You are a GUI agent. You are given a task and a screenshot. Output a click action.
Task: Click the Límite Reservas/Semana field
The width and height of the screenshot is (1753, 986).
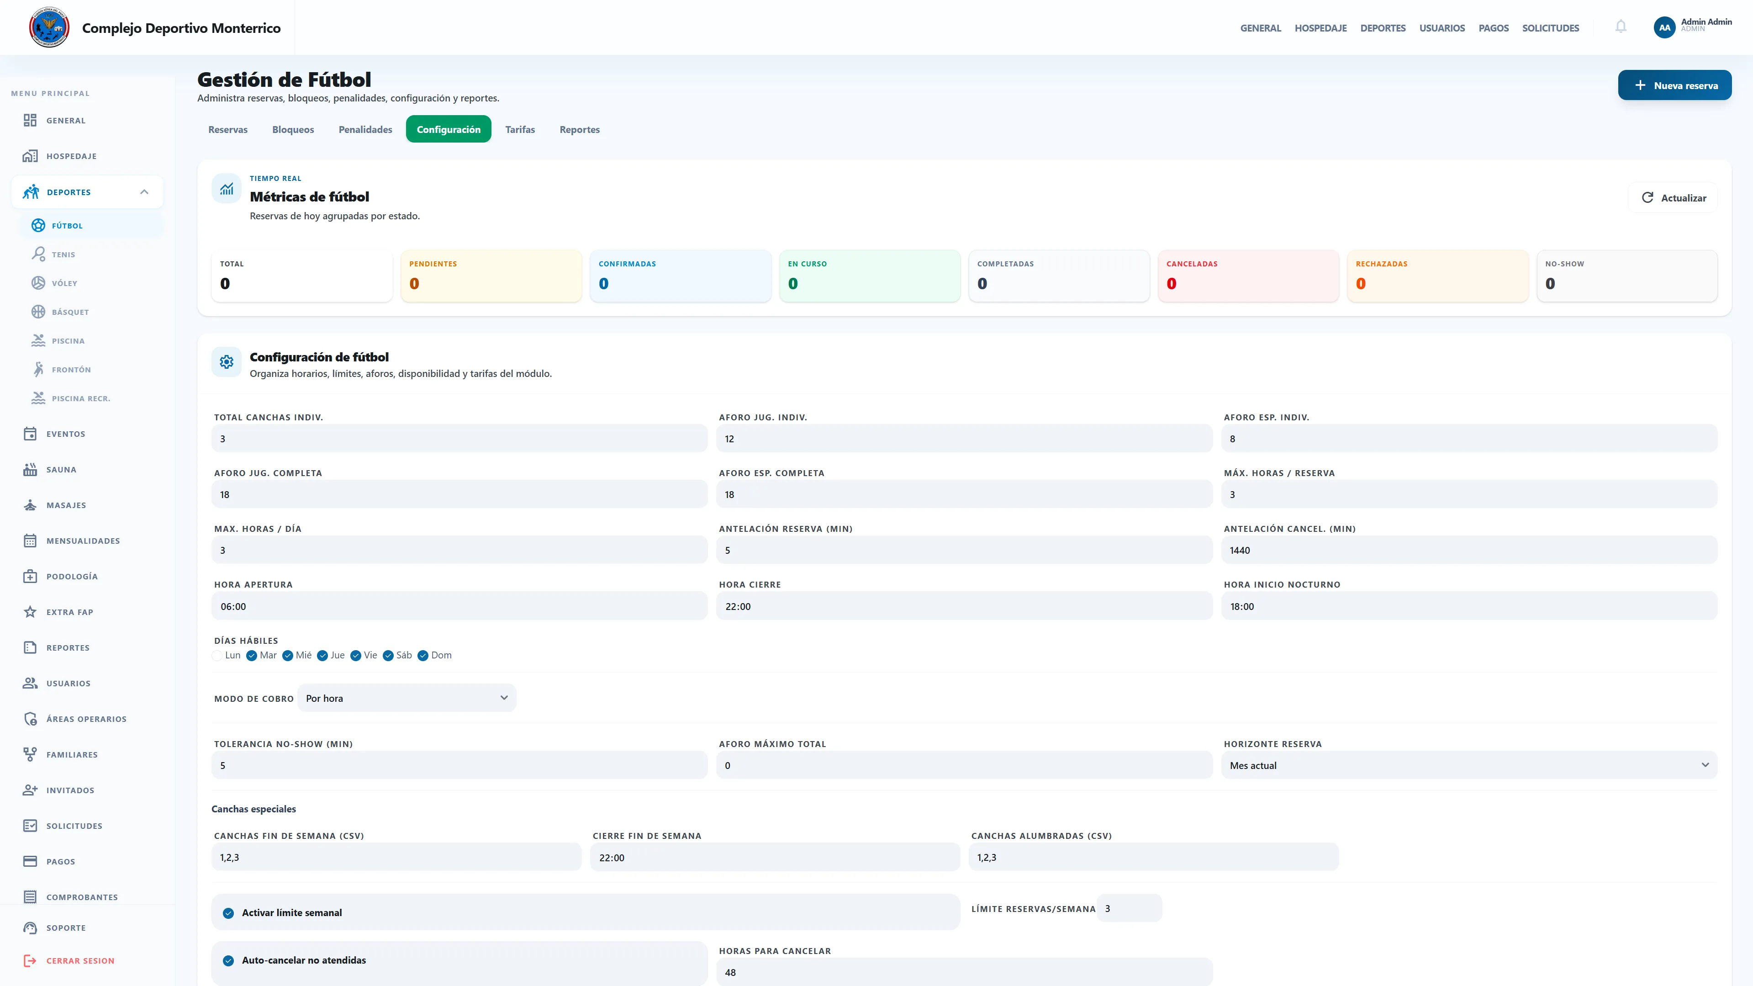coord(1130,908)
